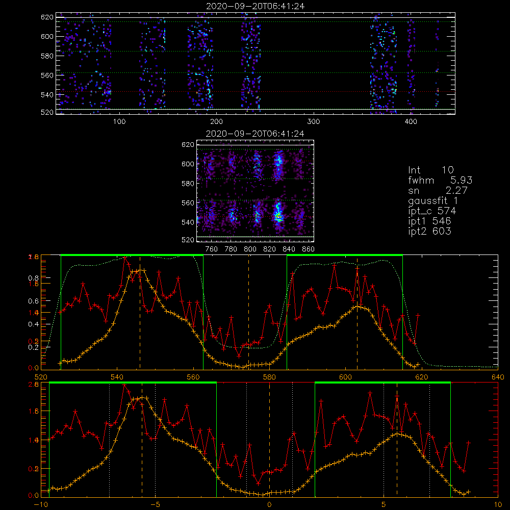
Task: Click x-axis label 200 on top plot
Action: tap(216, 122)
